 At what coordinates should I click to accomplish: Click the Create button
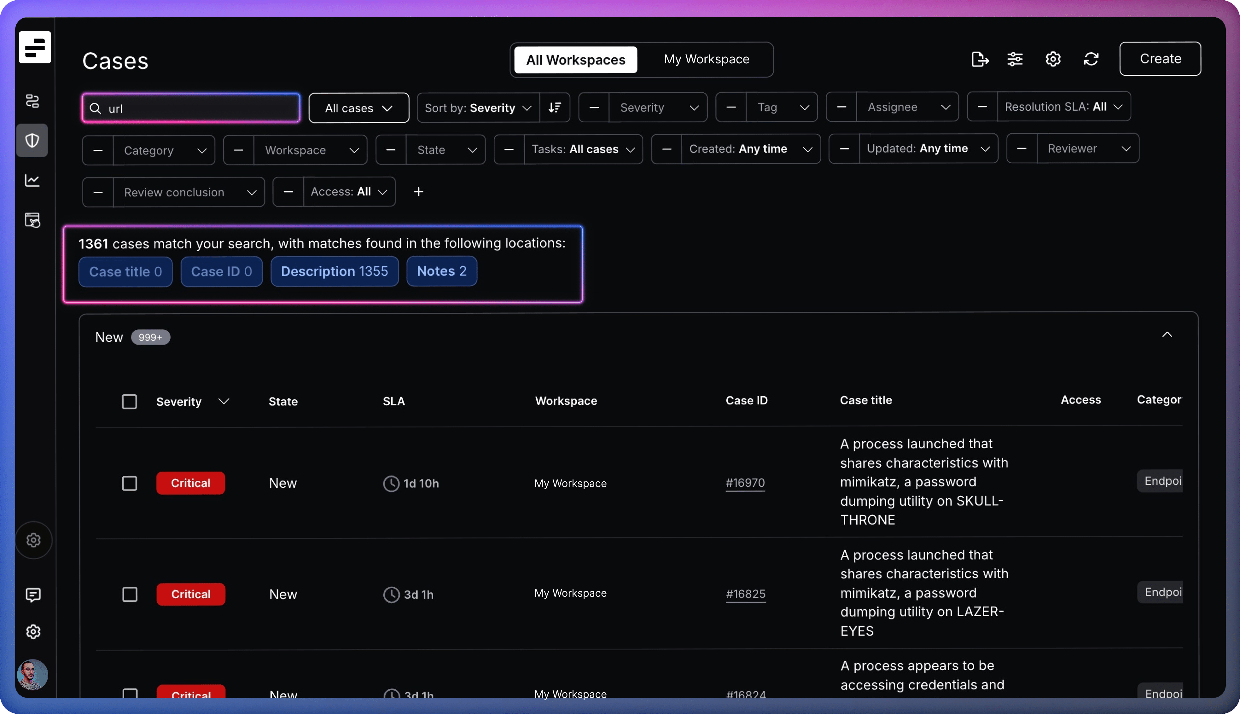click(x=1160, y=59)
